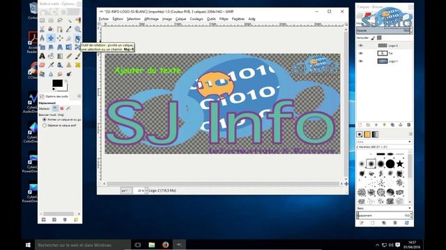The image size is (446, 250).
Task: Select the Scale tool
Action: coord(42,47)
